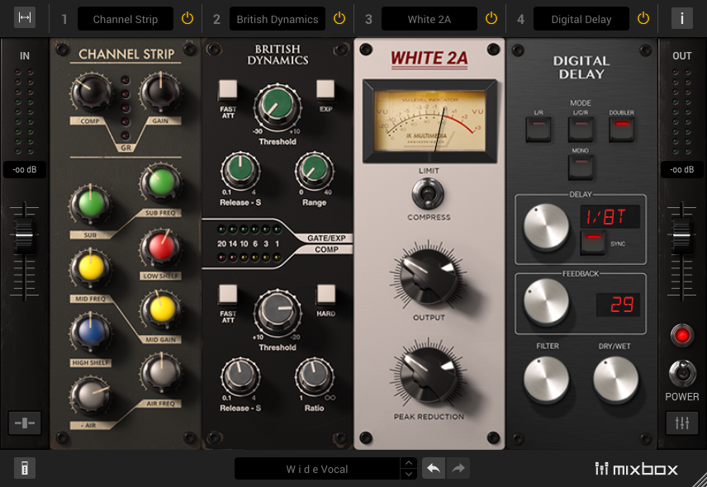Select L/C/R mode on Digital Delay
Viewport: 707px width, 487px height.
(x=581, y=130)
